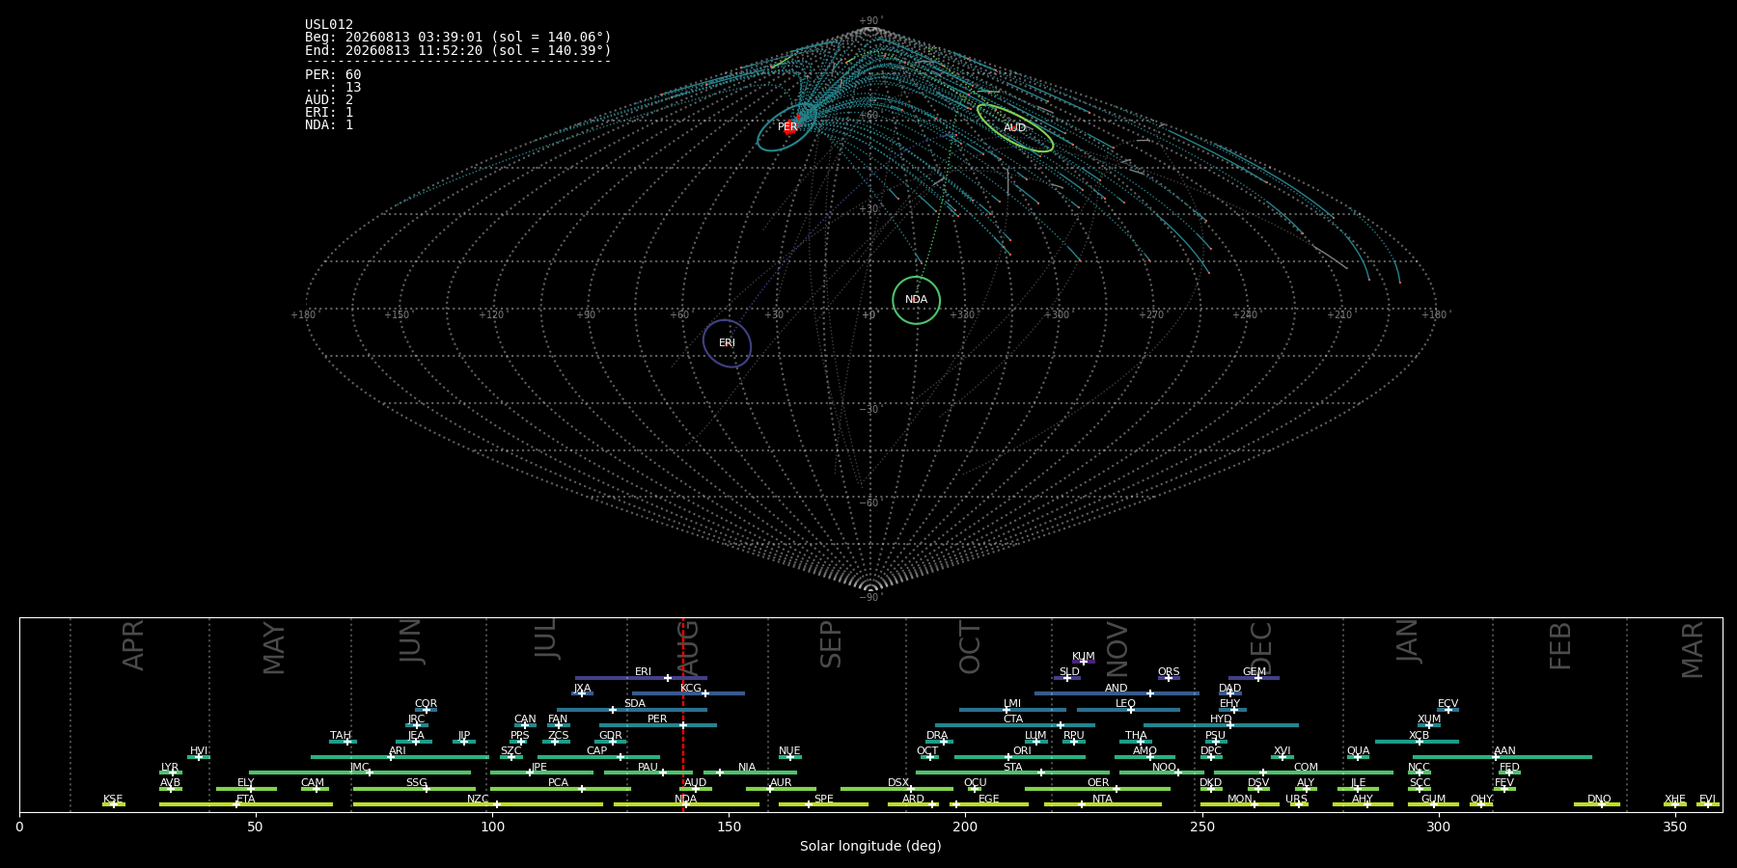Click the AUD radiant ellipse label
This screenshot has height=868, width=1737.
pos(1014,128)
